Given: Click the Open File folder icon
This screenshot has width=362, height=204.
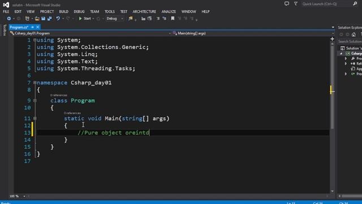Looking at the screenshot, I should 37,19.
